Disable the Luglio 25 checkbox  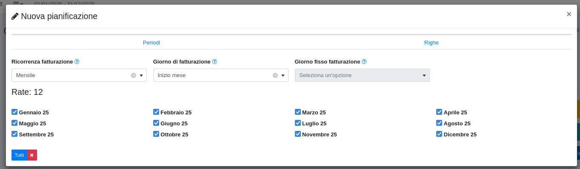click(x=298, y=123)
